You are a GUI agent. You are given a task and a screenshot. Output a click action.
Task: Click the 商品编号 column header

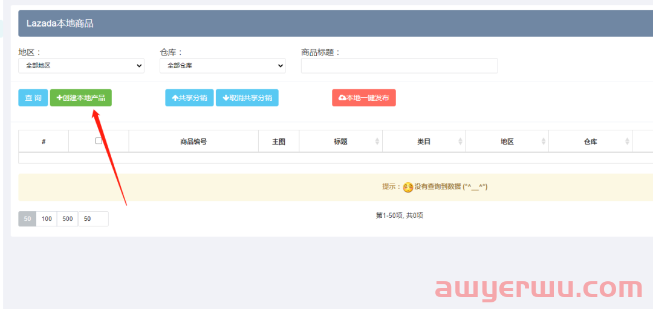click(x=193, y=142)
